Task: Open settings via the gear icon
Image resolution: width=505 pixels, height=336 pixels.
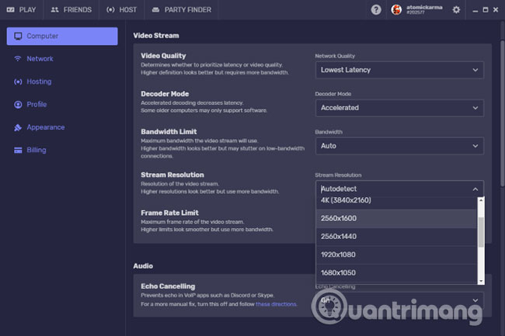Action: coord(456,10)
